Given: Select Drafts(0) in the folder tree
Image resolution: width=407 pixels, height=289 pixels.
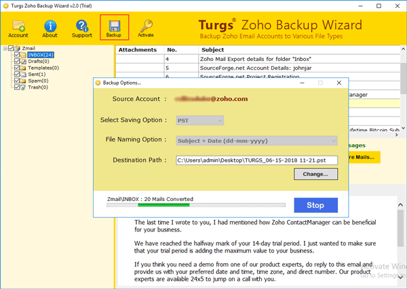Looking at the screenshot, I should click(x=39, y=62).
